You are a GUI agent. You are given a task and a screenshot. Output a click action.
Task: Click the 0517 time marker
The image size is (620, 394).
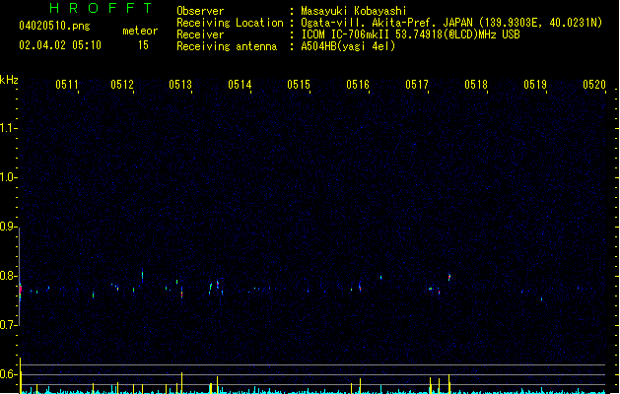417,85
